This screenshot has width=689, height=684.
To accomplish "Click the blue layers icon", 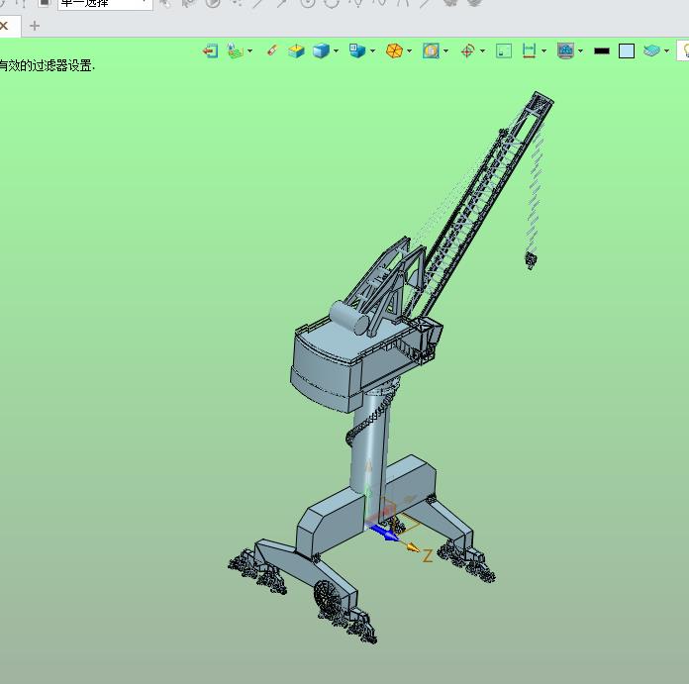I will pos(651,50).
